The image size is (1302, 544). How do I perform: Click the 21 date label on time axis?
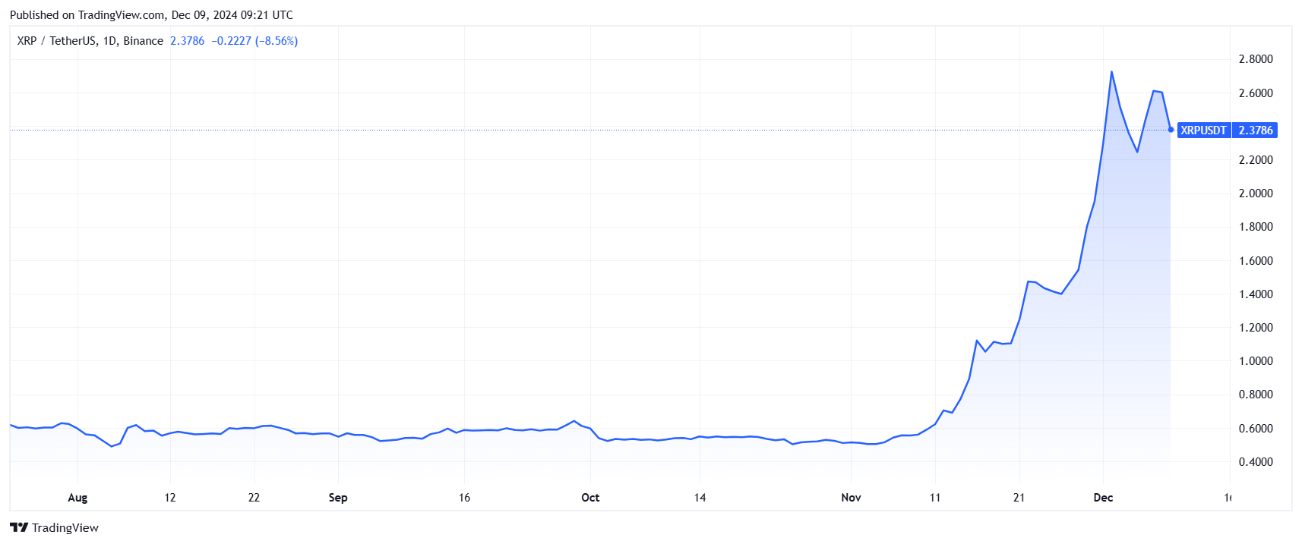1019,498
